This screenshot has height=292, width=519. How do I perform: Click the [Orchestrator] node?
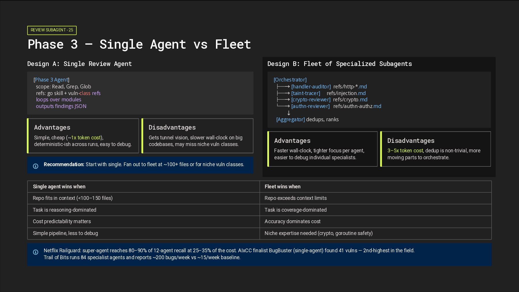pos(290,80)
